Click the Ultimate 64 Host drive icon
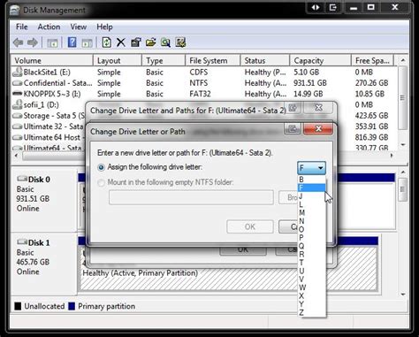419x337 pixels. pyautogui.click(x=18, y=137)
